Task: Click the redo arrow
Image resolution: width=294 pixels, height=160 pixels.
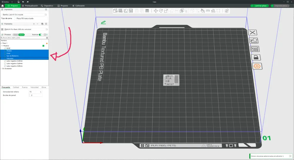Action: point(28,2)
